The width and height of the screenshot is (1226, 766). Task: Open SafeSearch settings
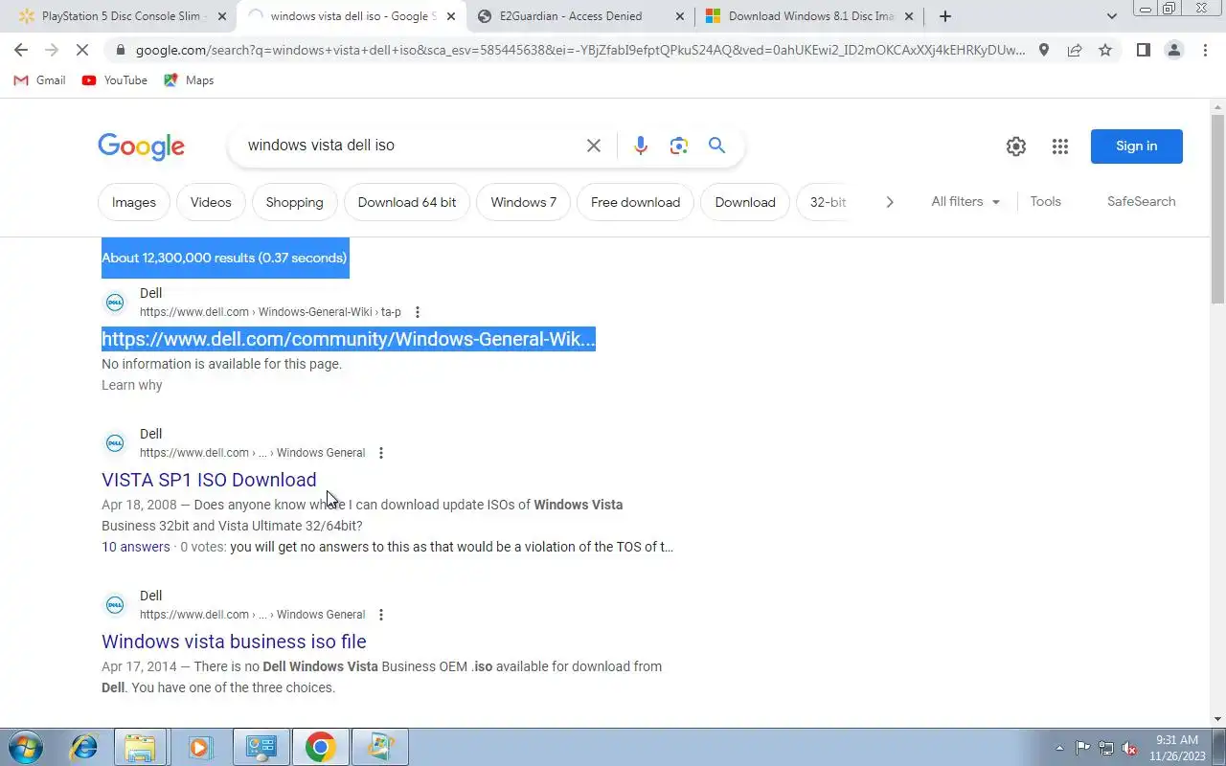[x=1141, y=201]
